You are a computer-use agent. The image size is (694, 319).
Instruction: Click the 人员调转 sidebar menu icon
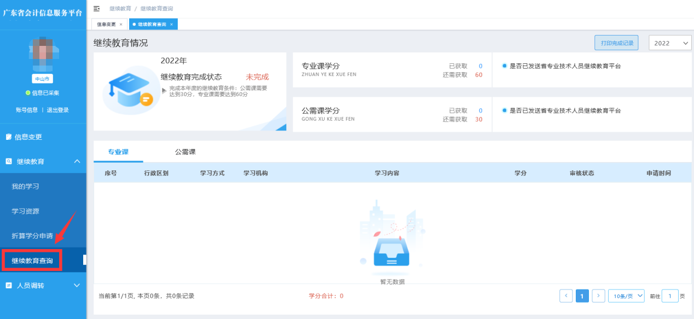pyautogui.click(x=9, y=285)
